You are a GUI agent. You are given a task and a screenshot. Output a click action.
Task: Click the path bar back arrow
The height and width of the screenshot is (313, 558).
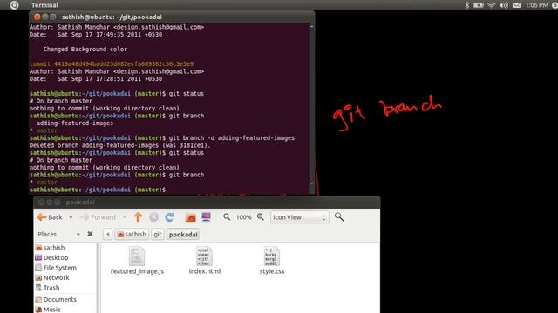pyautogui.click(x=108, y=234)
